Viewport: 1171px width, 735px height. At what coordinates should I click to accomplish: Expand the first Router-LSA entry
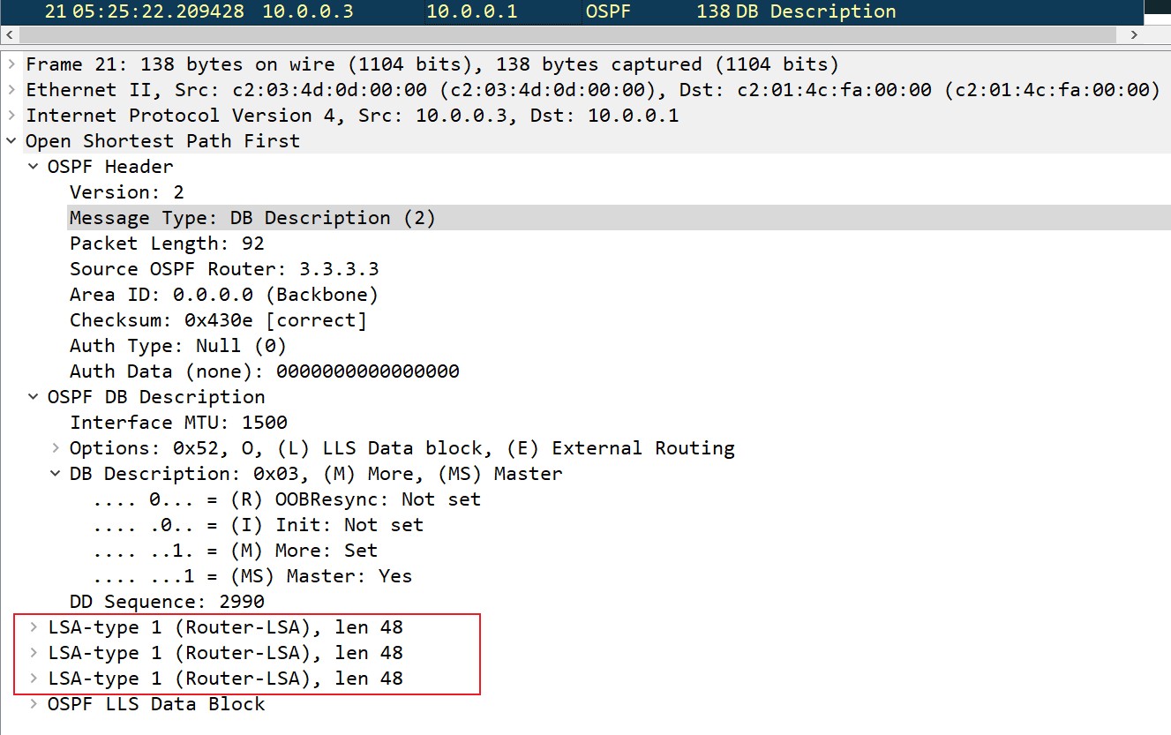point(34,627)
